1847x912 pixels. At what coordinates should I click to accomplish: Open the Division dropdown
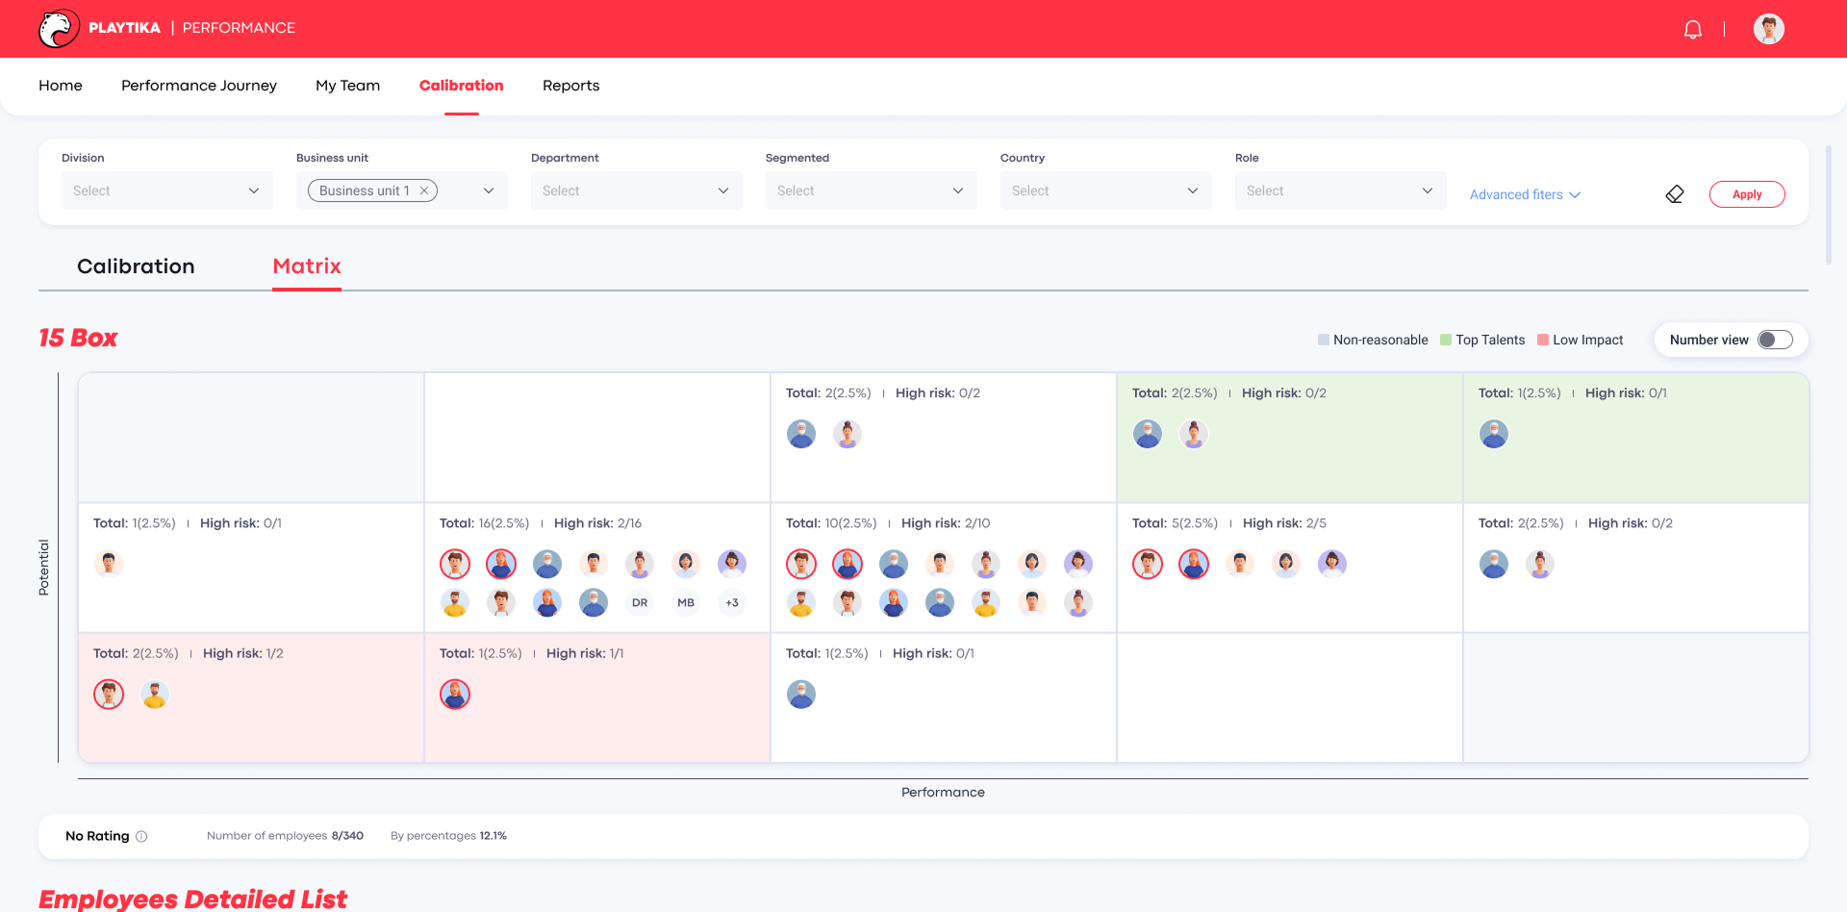pyautogui.click(x=166, y=190)
